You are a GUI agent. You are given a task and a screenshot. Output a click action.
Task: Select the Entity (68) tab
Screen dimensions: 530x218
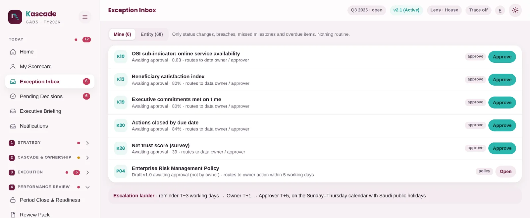(x=152, y=34)
